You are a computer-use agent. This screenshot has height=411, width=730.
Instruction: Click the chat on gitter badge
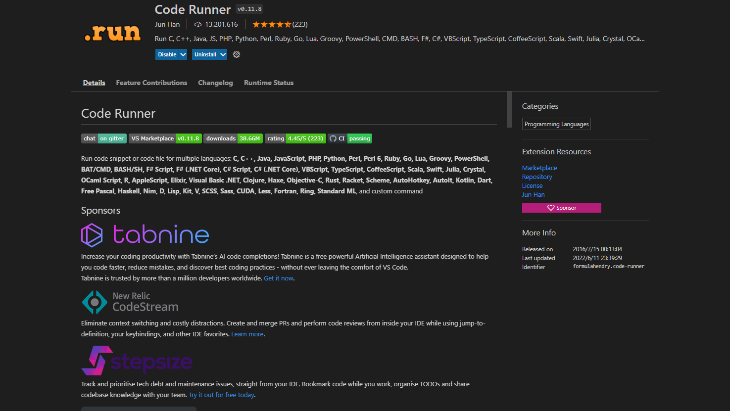point(104,138)
